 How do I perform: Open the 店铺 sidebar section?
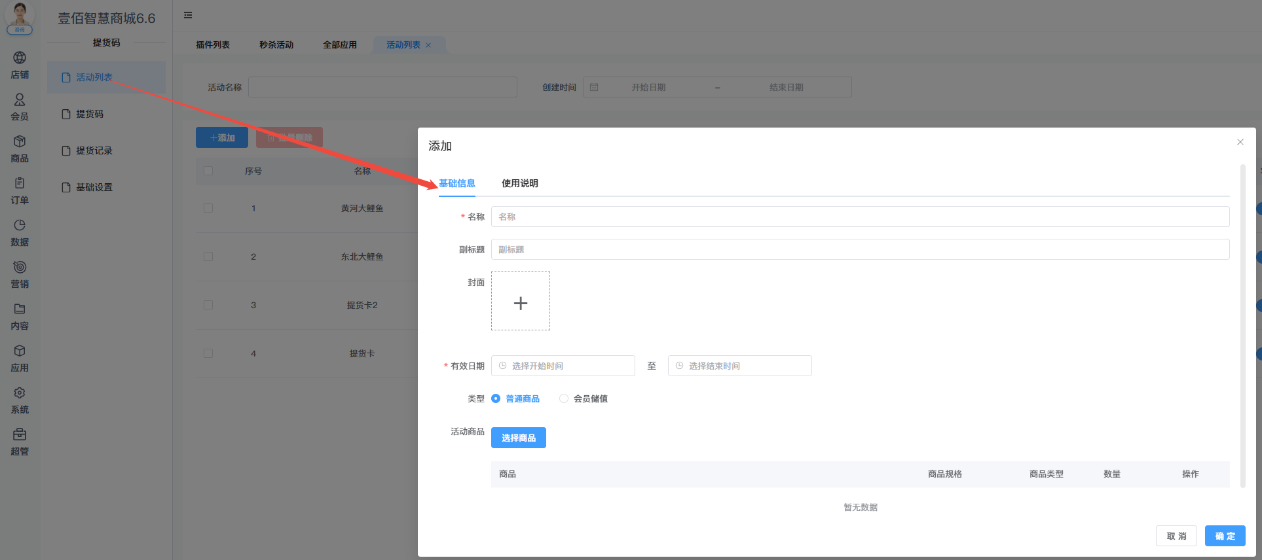coord(20,65)
